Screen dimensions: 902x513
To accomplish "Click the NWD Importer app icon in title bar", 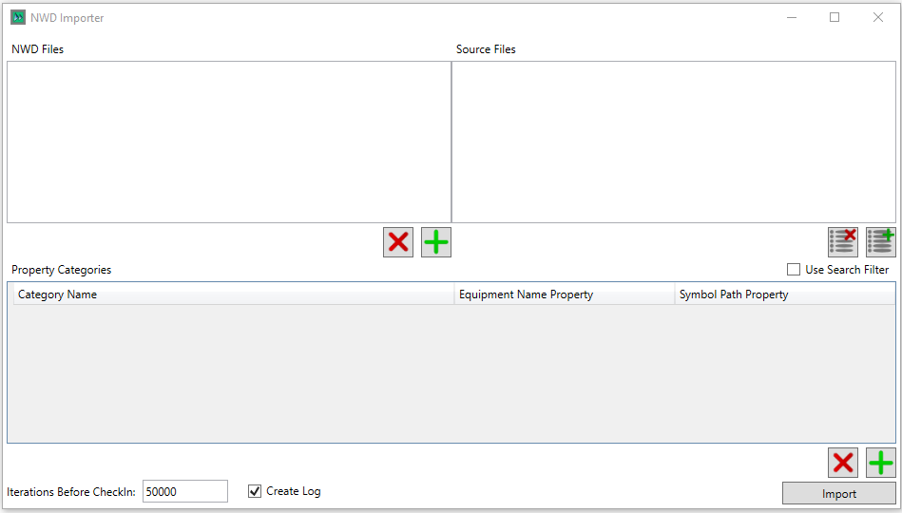I will tap(18, 17).
